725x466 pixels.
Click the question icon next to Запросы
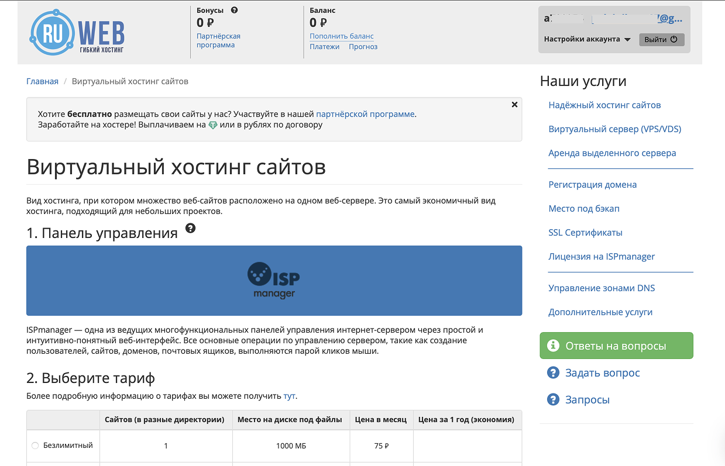[553, 399]
